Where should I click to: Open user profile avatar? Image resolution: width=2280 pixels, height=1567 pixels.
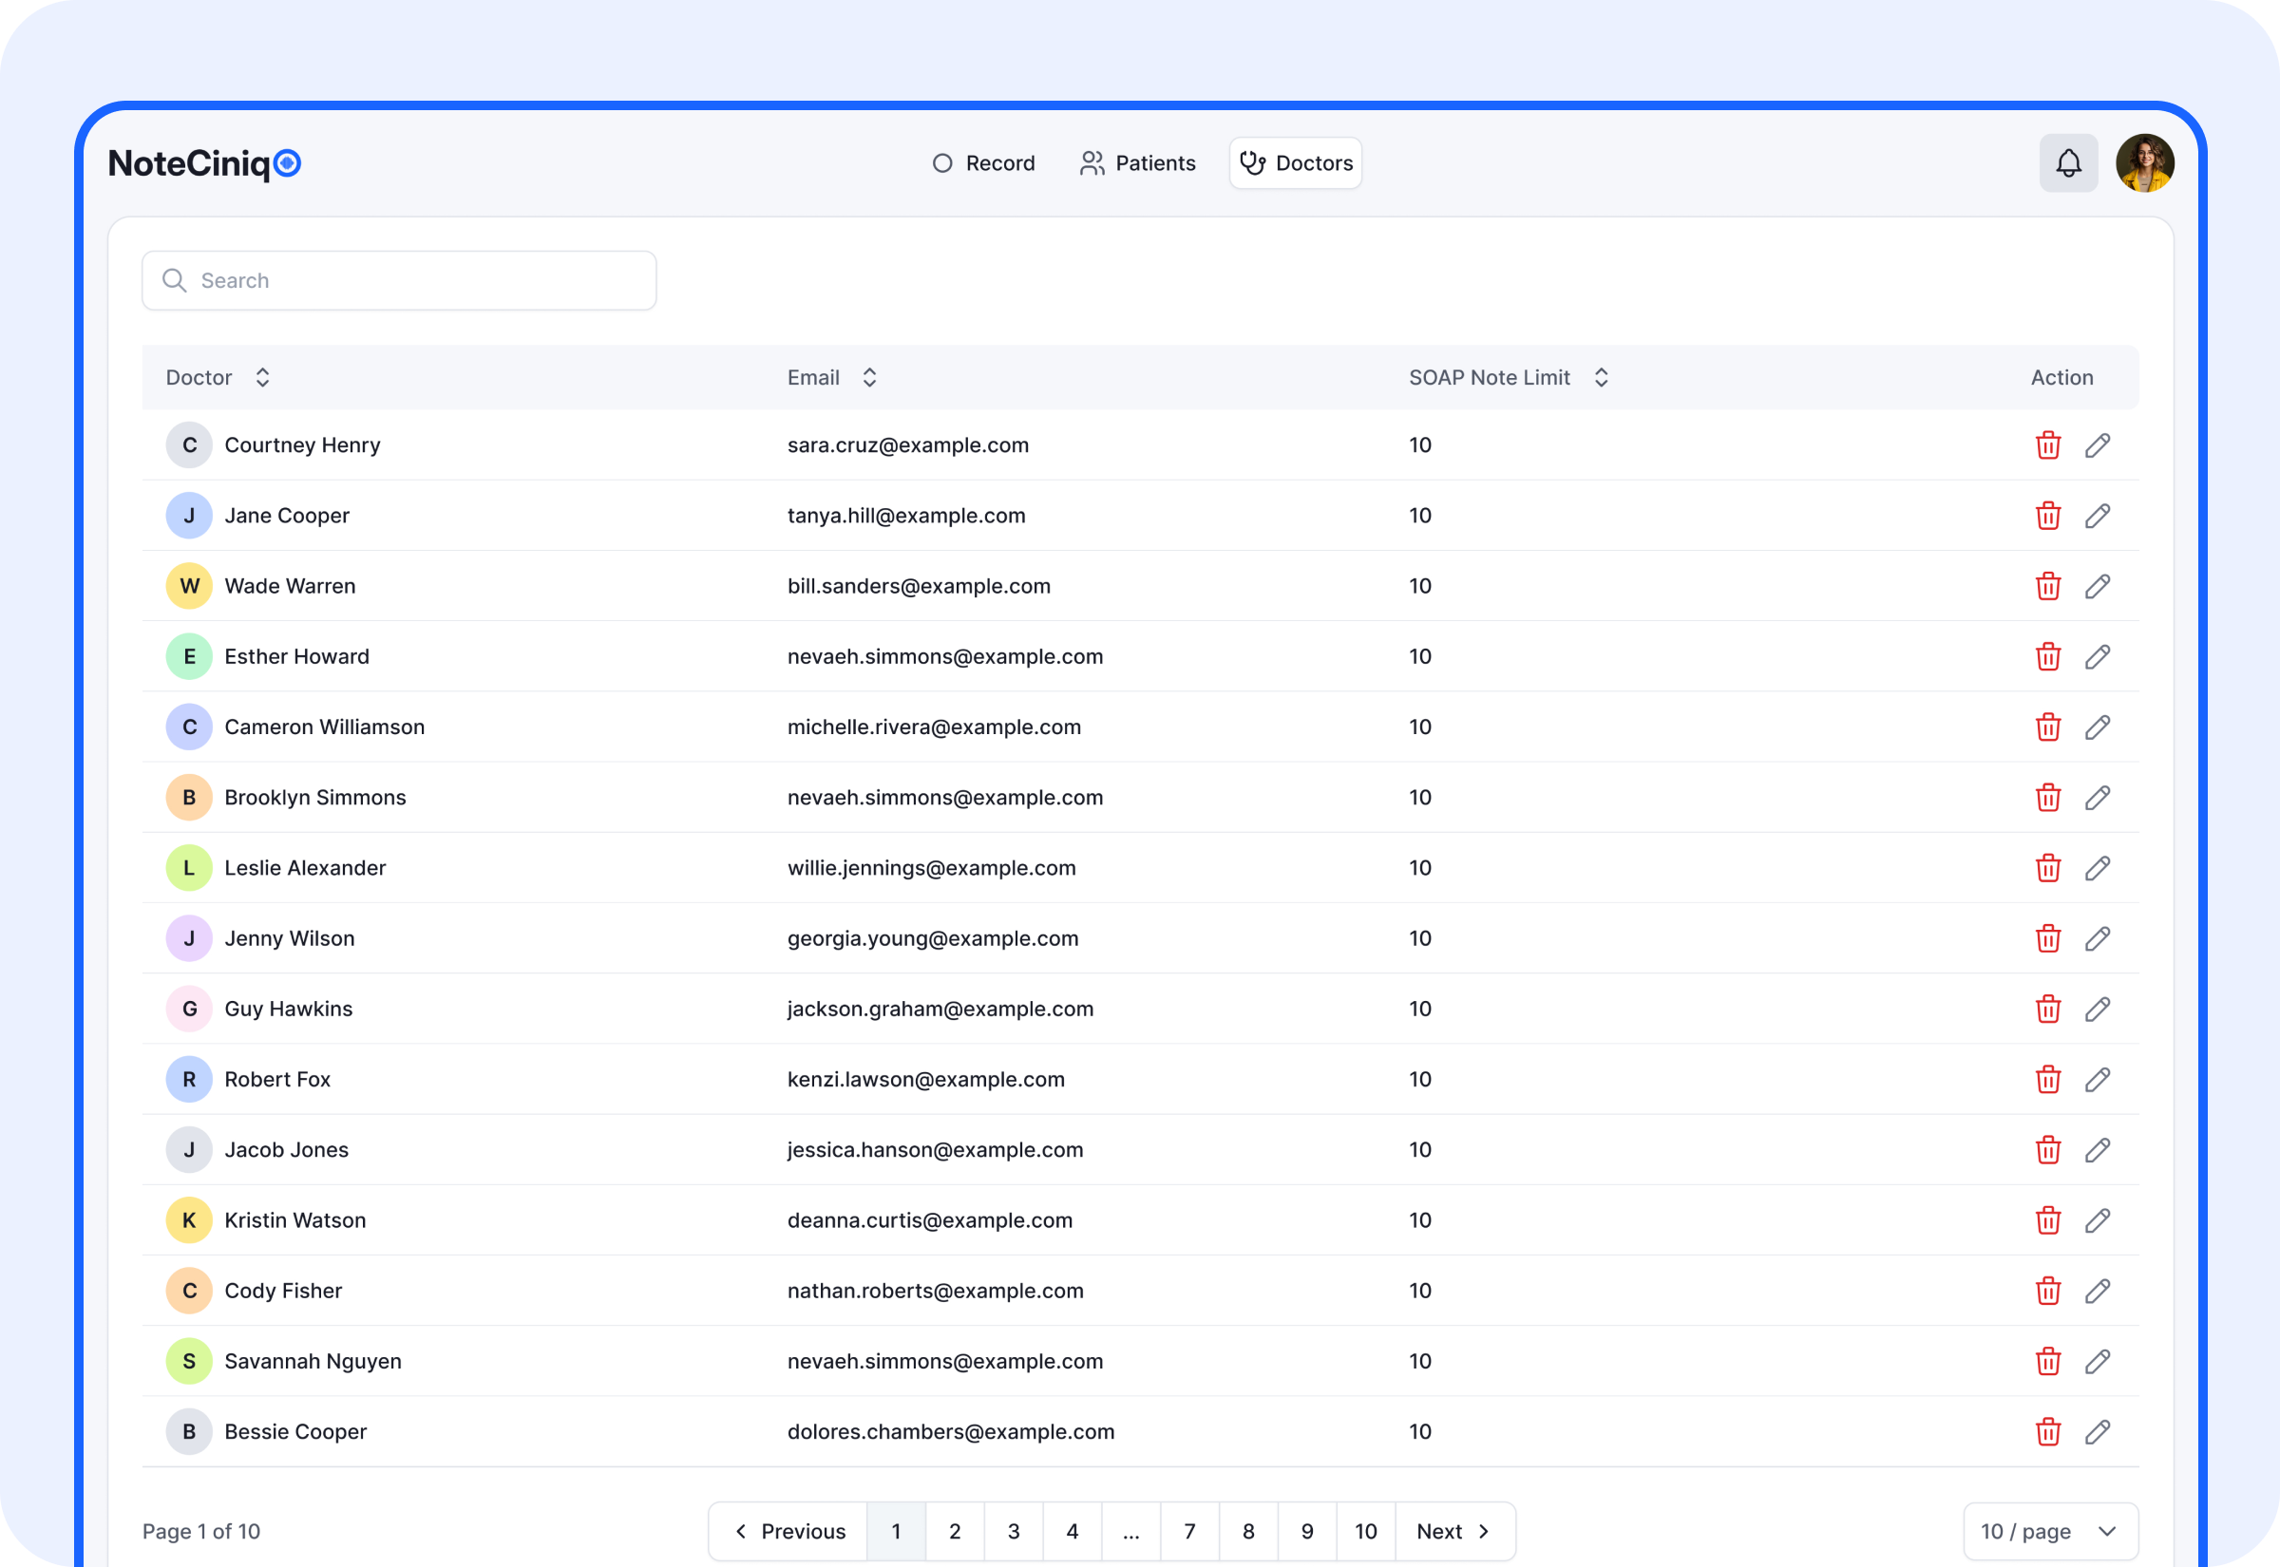point(2144,163)
